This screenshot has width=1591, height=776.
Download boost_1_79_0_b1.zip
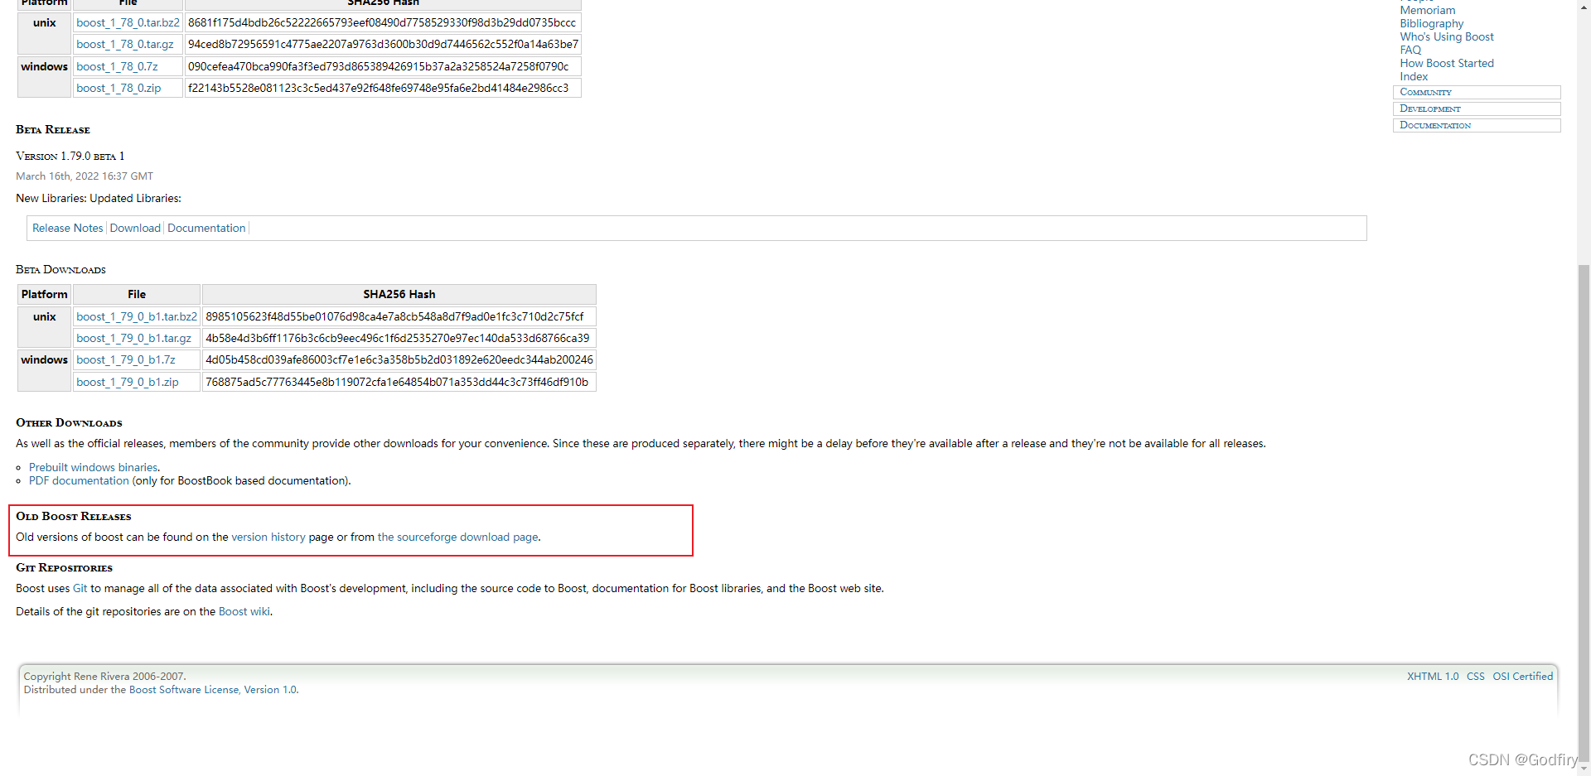[x=128, y=382]
